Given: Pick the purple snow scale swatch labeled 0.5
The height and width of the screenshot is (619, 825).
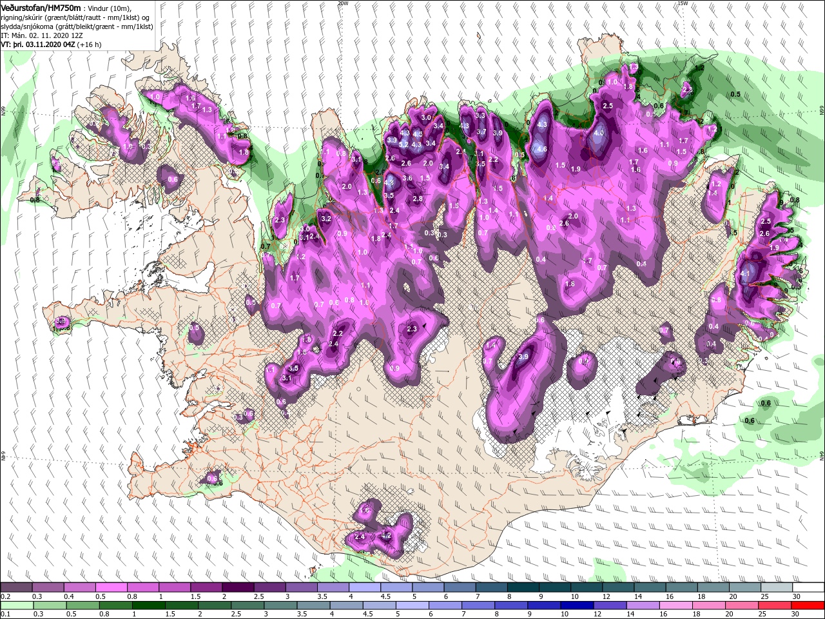Looking at the screenshot, I should (x=111, y=587).
